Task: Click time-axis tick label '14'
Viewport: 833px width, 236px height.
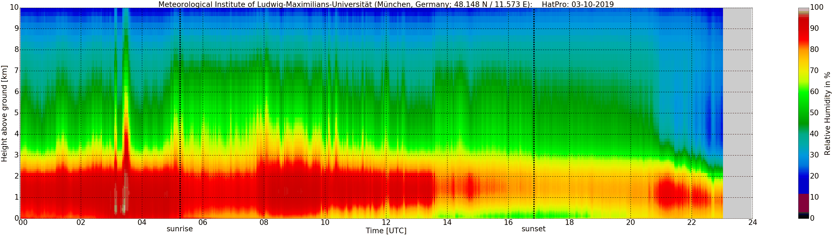Action: pos(447,222)
